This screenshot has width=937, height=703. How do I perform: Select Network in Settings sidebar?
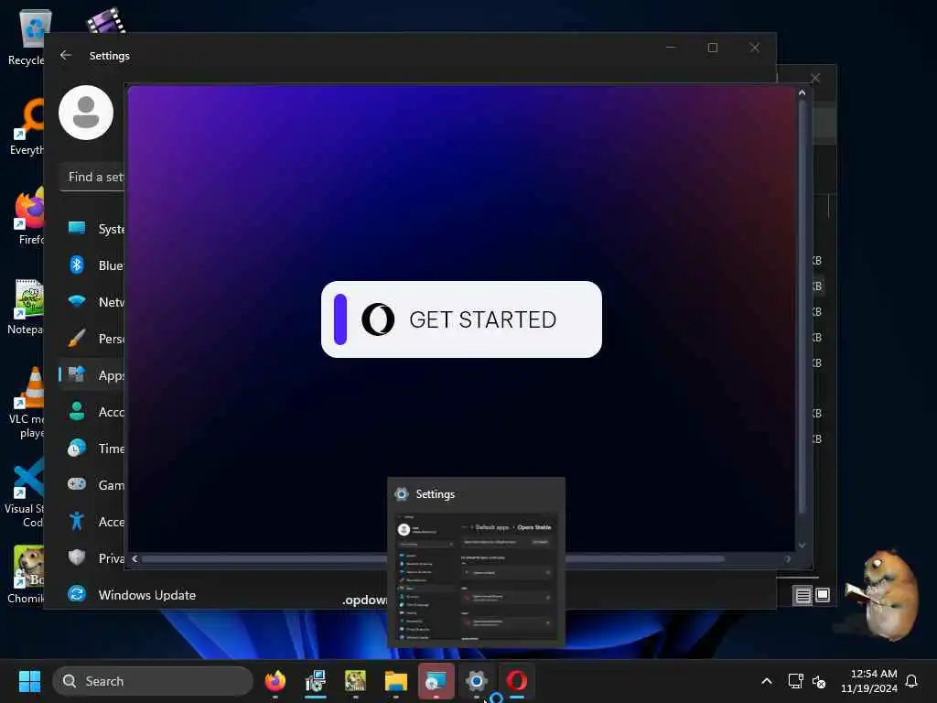pos(93,301)
